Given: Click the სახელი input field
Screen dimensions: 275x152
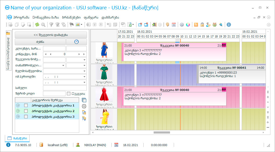Looking at the screenshot, I should tap(65, 88).
